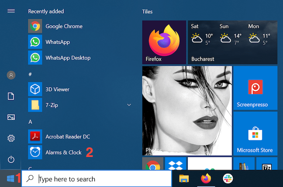Image resolution: width=283 pixels, height=187 pixels.
Task: Click the search magnifier icon
Action: pyautogui.click(x=30, y=178)
